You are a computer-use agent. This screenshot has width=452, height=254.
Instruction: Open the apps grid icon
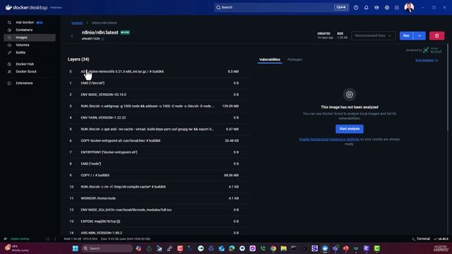(x=397, y=8)
